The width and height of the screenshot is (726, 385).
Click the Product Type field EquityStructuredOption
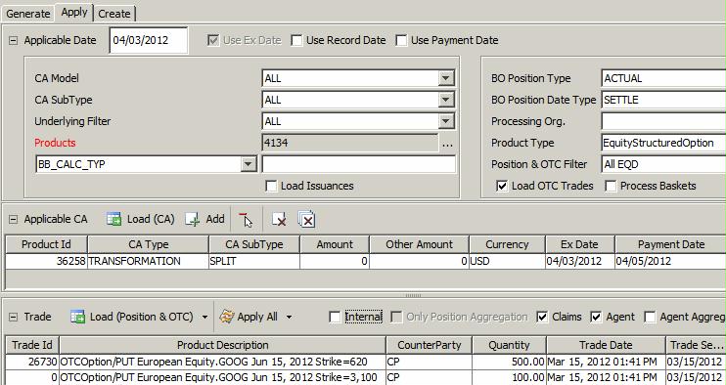[x=663, y=143]
